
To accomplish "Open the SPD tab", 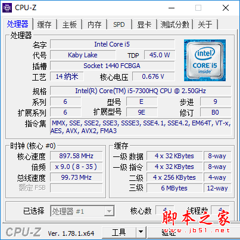I will tap(119, 24).
